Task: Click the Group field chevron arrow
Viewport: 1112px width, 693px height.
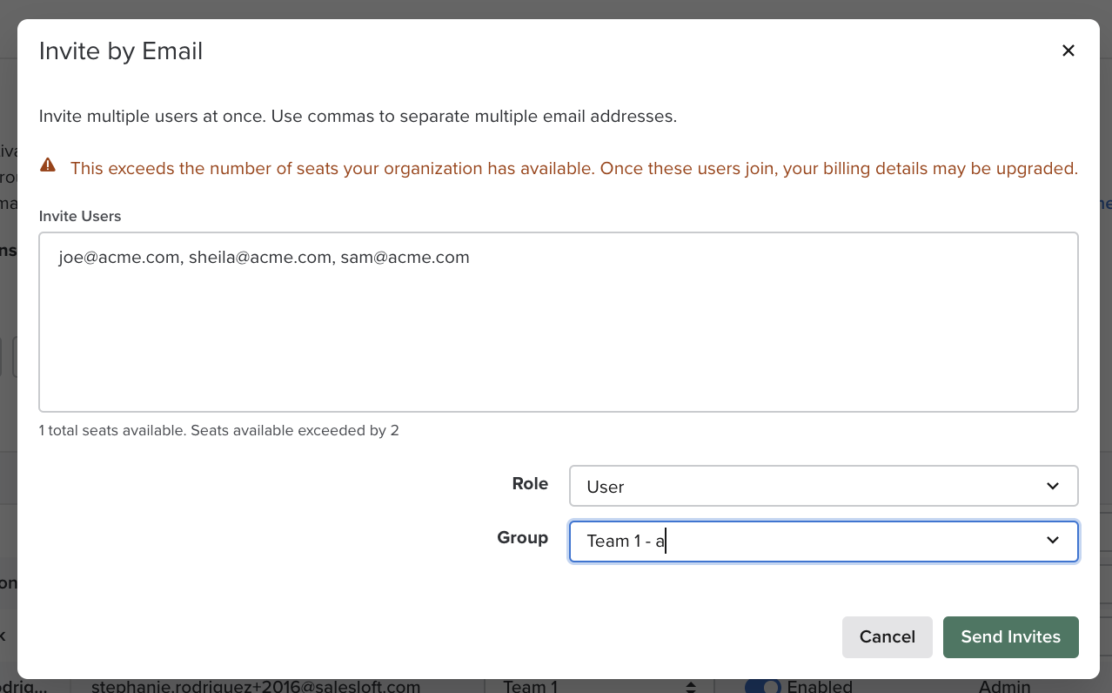Action: tap(1053, 541)
